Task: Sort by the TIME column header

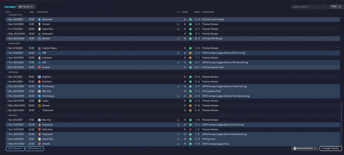Action: click(x=31, y=12)
